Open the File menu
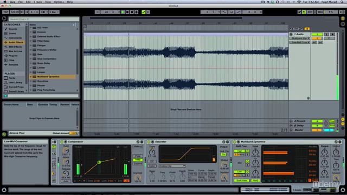 [21, 2]
